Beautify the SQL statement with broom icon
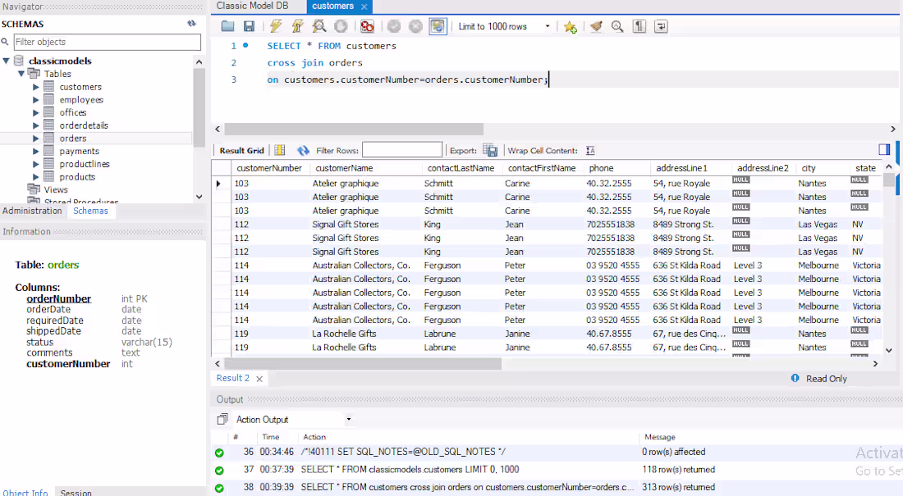The height and width of the screenshot is (496, 903). pos(597,25)
